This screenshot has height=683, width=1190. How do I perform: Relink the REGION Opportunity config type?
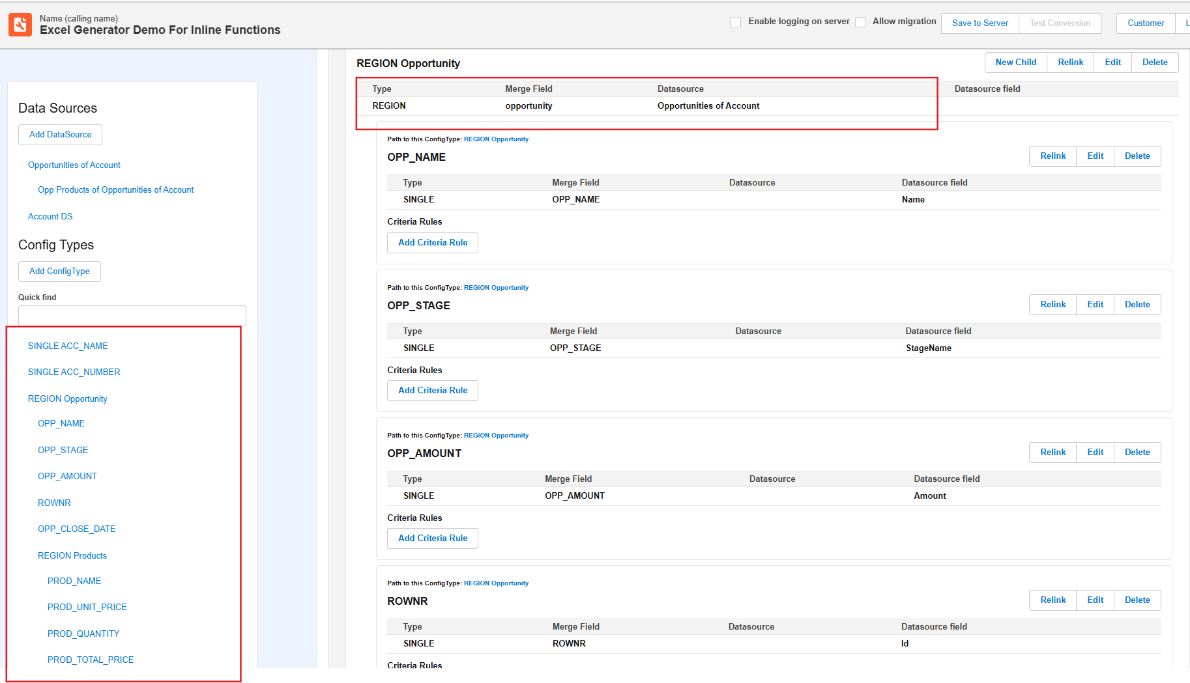(1070, 63)
